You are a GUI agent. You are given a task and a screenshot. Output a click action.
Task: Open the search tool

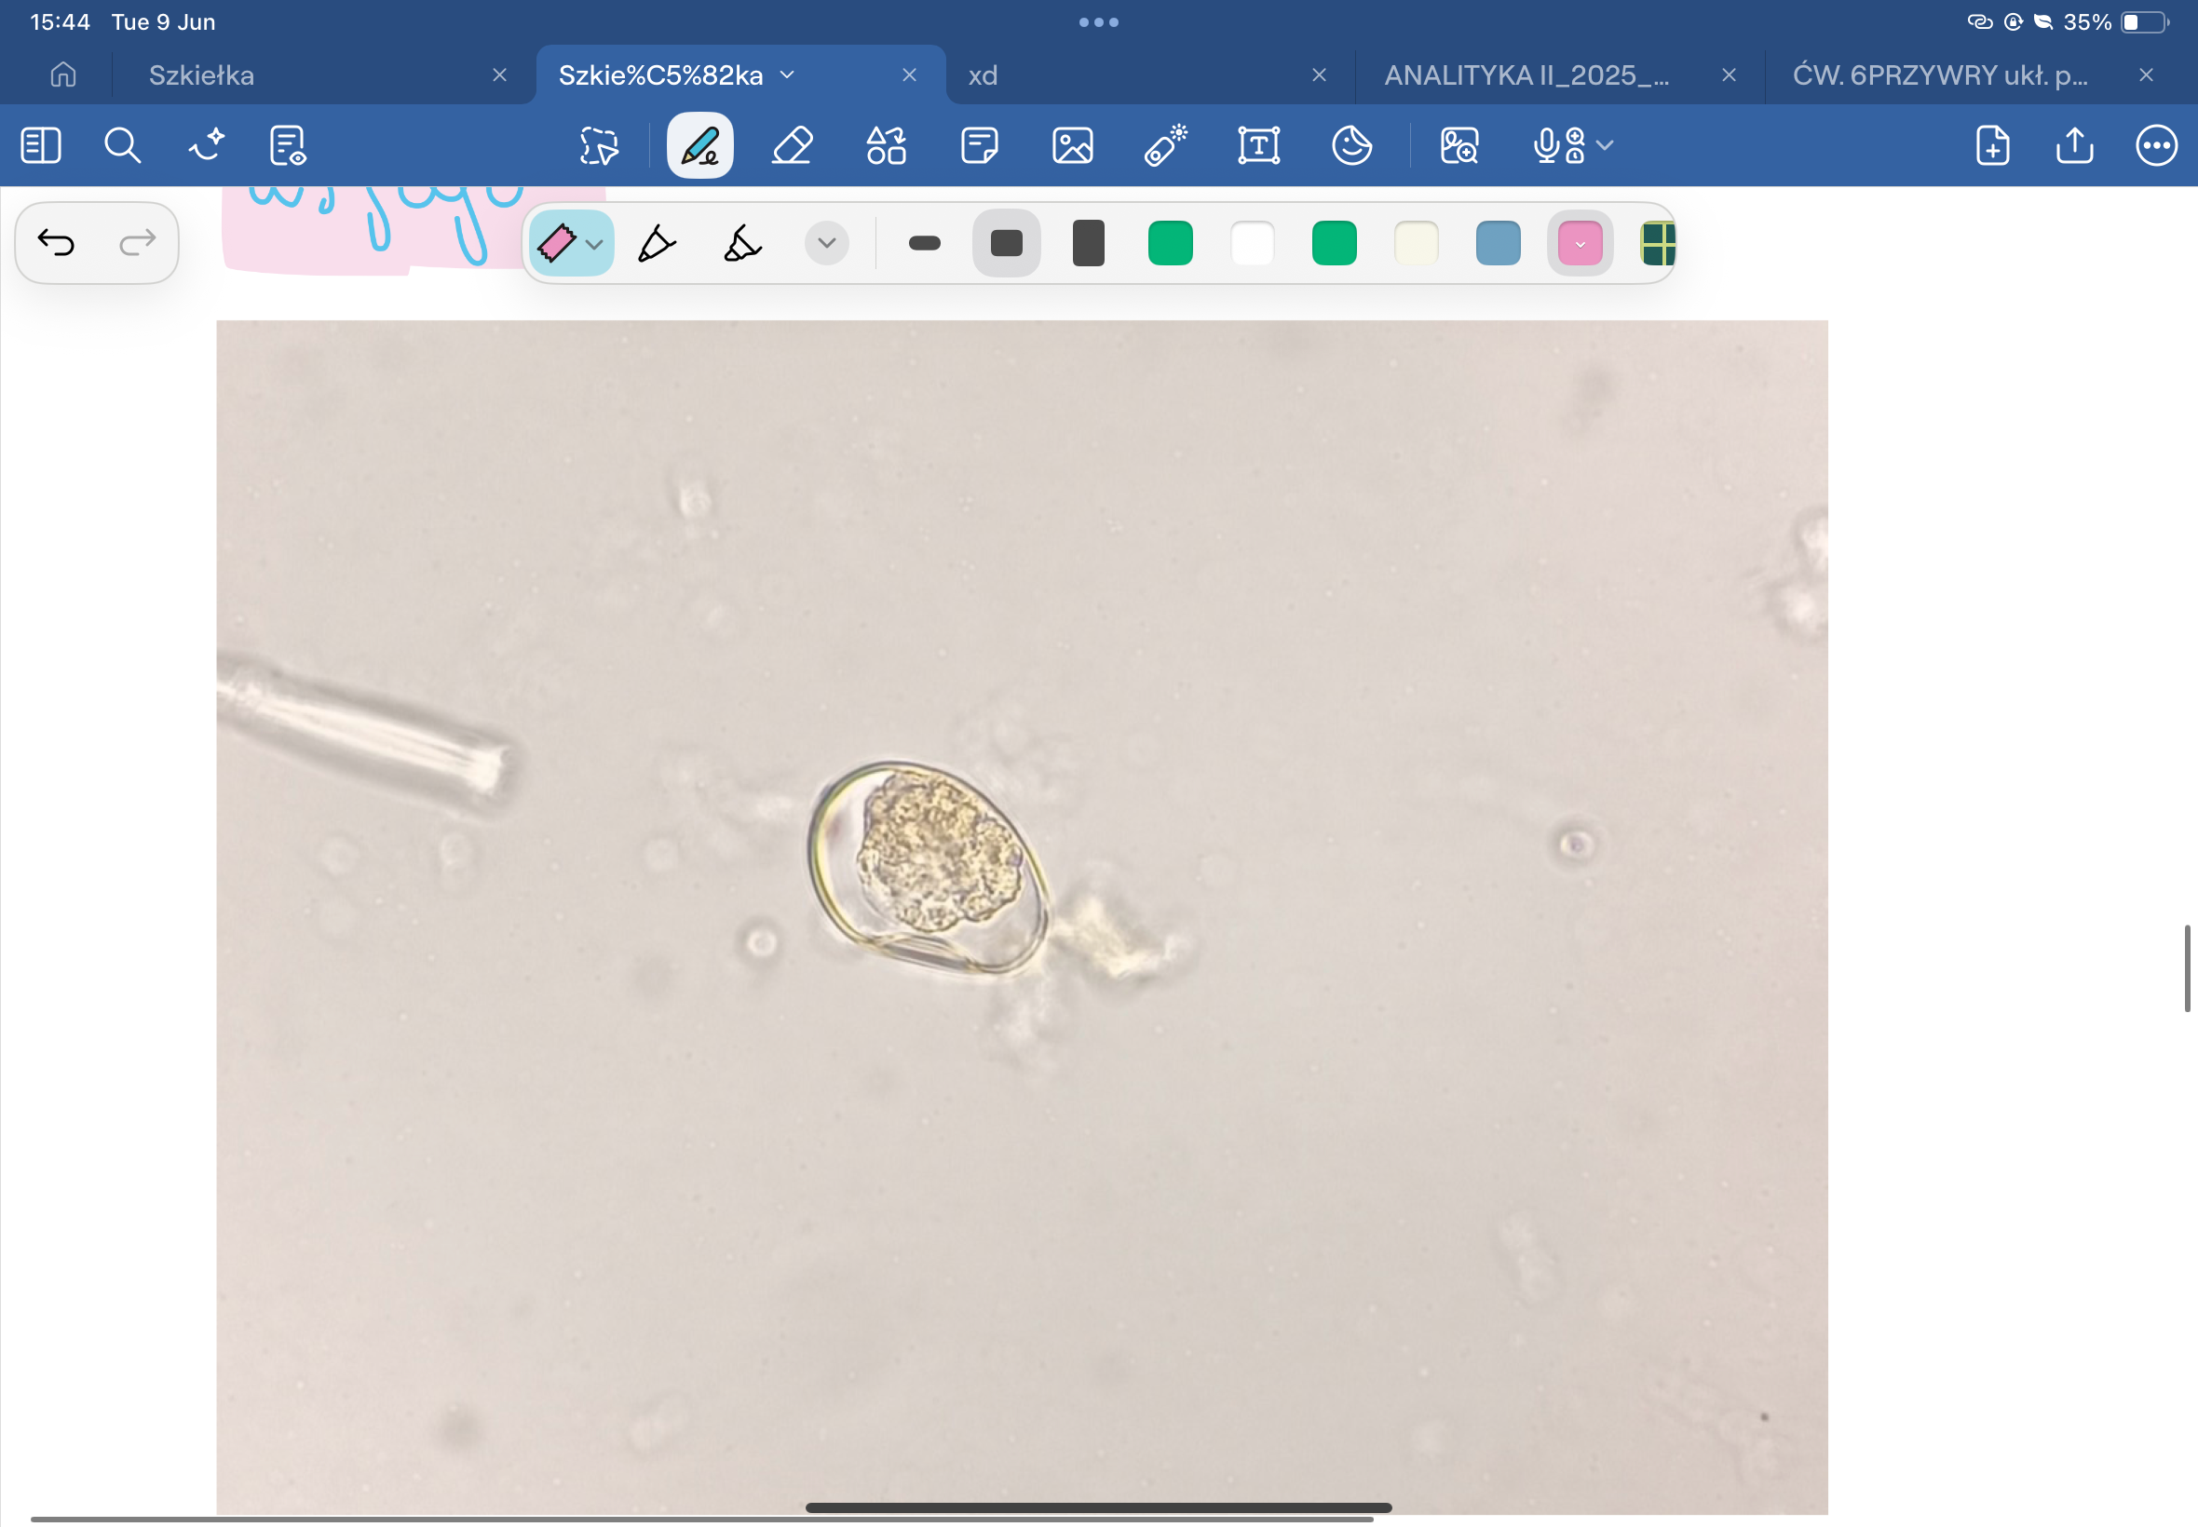tap(123, 145)
